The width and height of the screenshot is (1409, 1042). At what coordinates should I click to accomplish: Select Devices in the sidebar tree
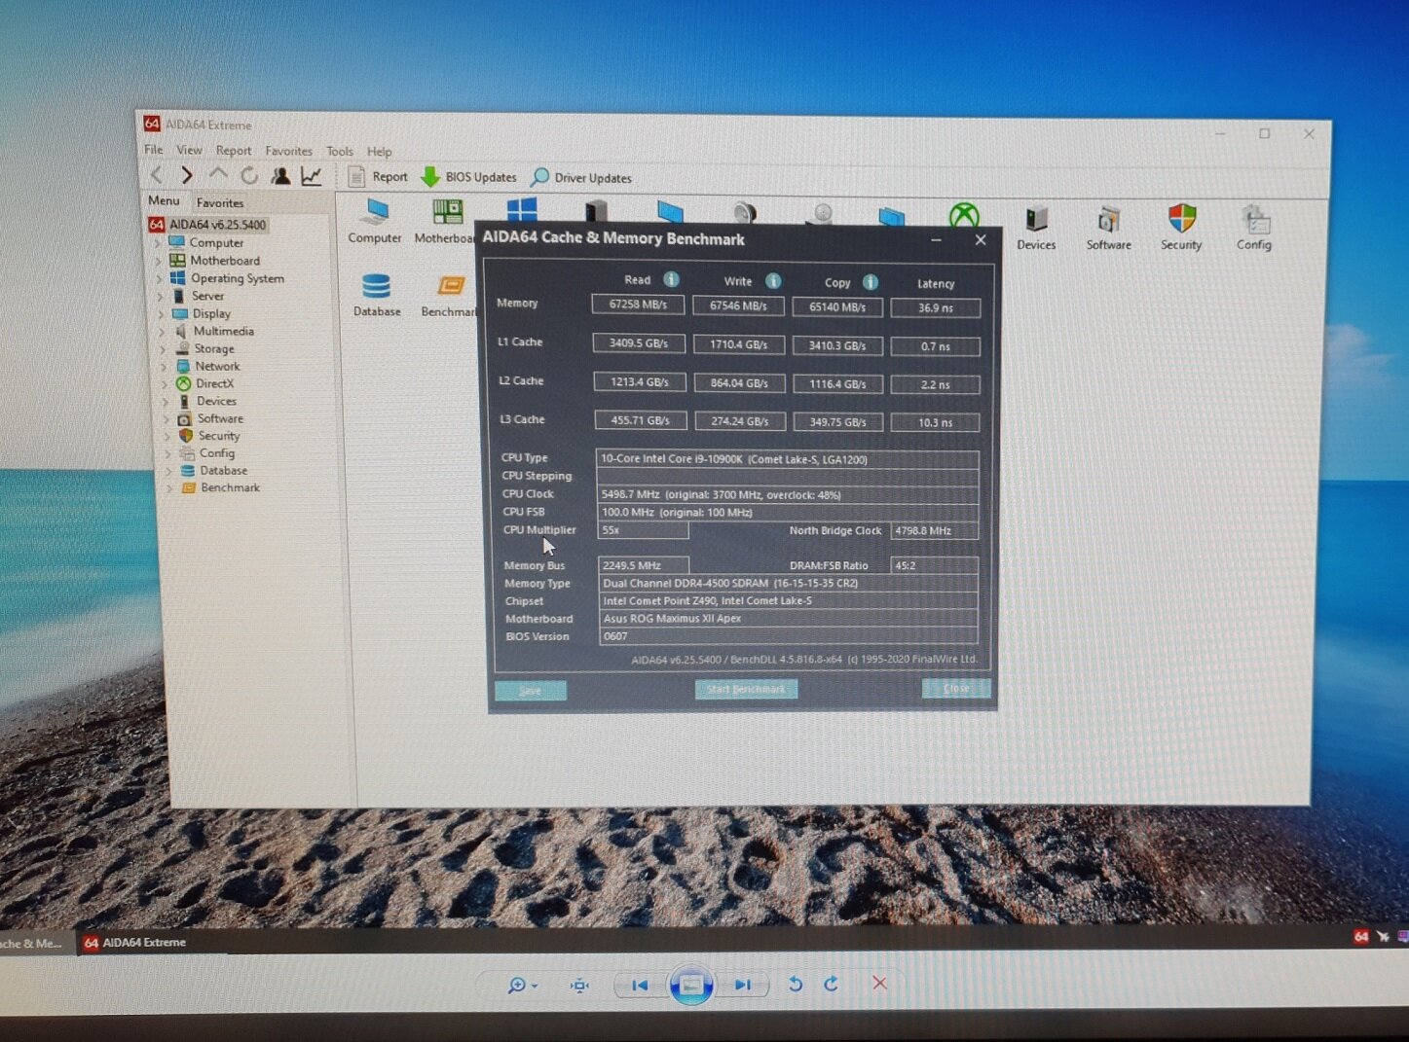[216, 401]
